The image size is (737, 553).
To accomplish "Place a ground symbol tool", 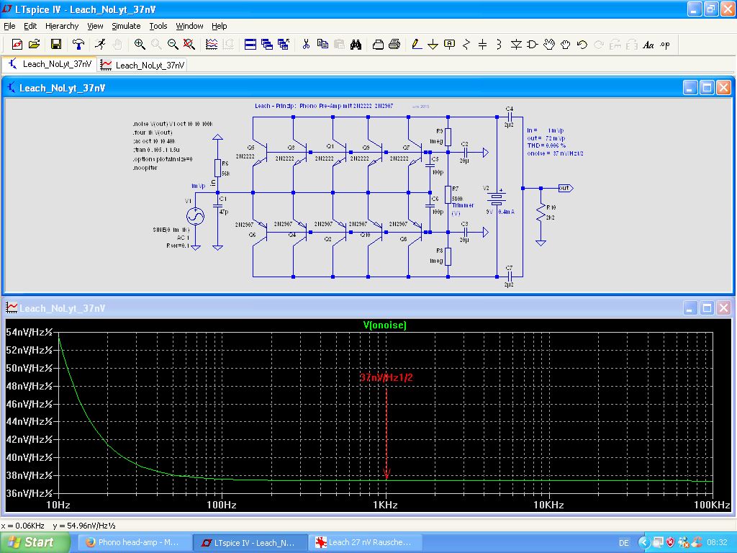I will point(433,44).
